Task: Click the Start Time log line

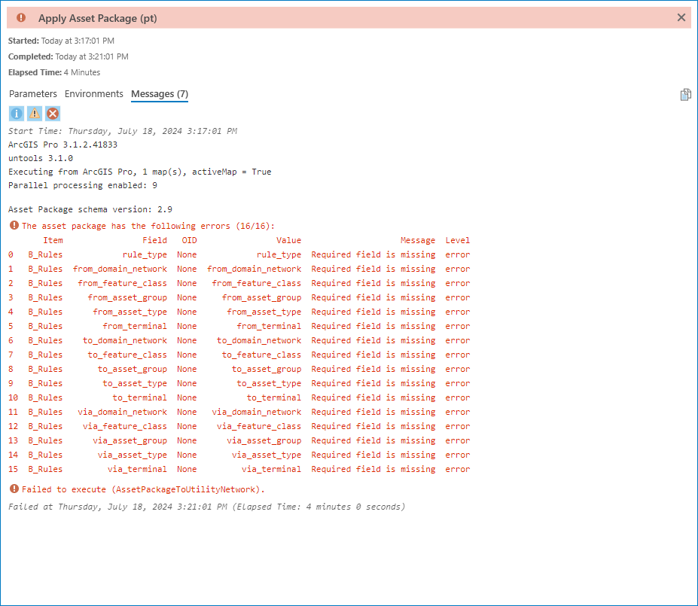Action: pyautogui.click(x=120, y=129)
